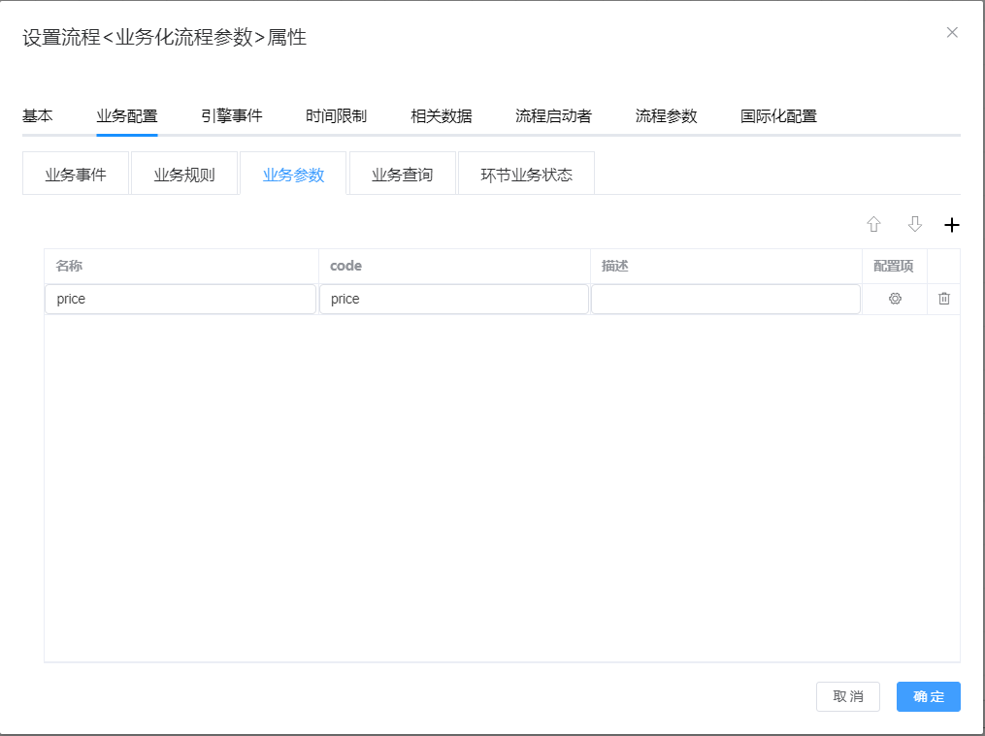The height and width of the screenshot is (736, 985).
Task: Move the price parameter up using the arrow icon
Action: click(x=873, y=224)
